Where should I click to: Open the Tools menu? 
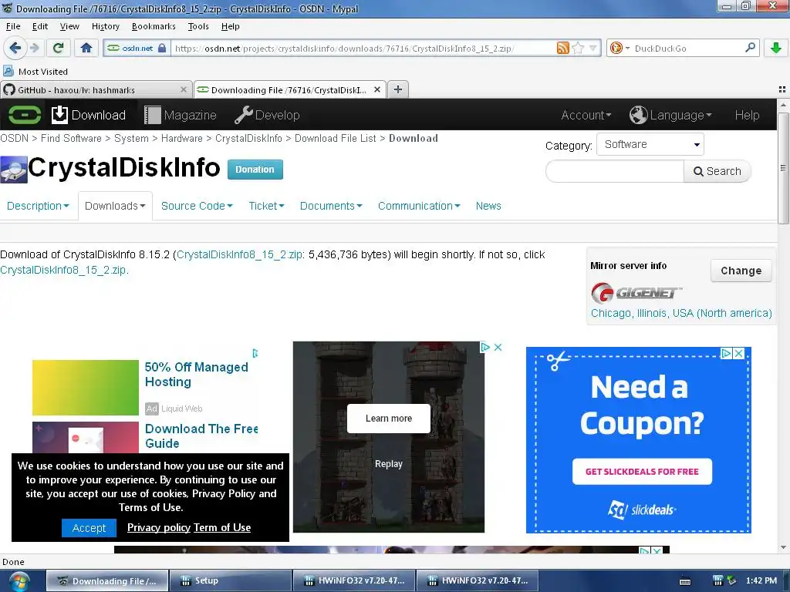click(x=198, y=26)
